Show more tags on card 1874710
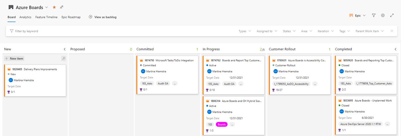 pos(175,84)
